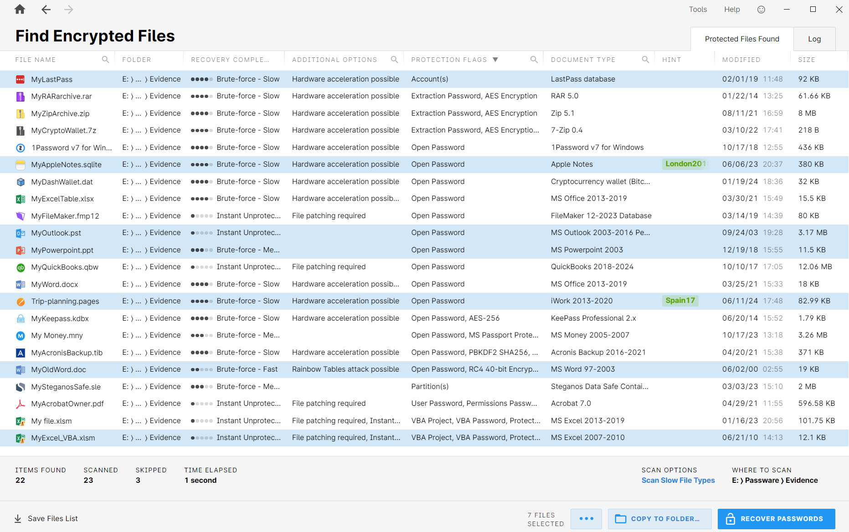
Task: Search within Document Type column
Action: 645,60
